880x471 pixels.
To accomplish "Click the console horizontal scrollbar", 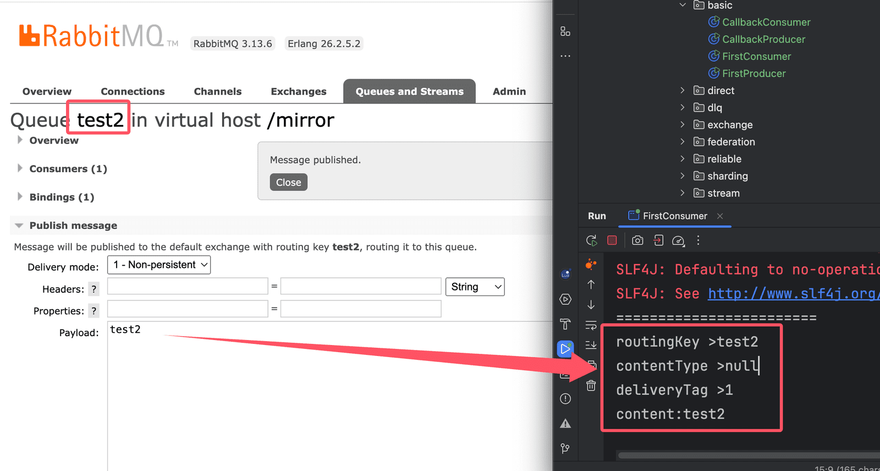I will coord(749,456).
